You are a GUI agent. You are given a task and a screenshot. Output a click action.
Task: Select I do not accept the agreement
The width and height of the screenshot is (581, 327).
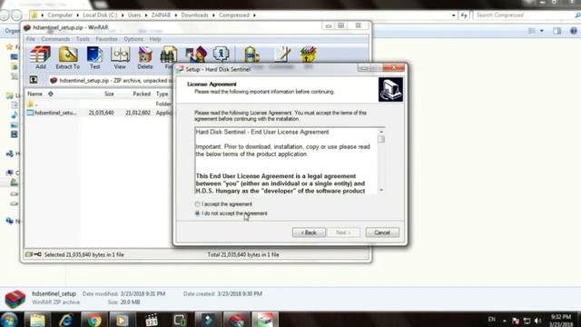point(197,213)
